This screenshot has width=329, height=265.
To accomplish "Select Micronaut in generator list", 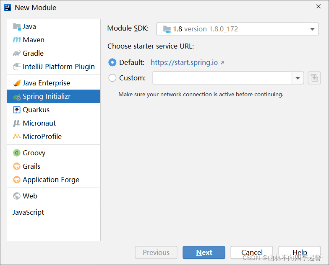I will point(54,123).
